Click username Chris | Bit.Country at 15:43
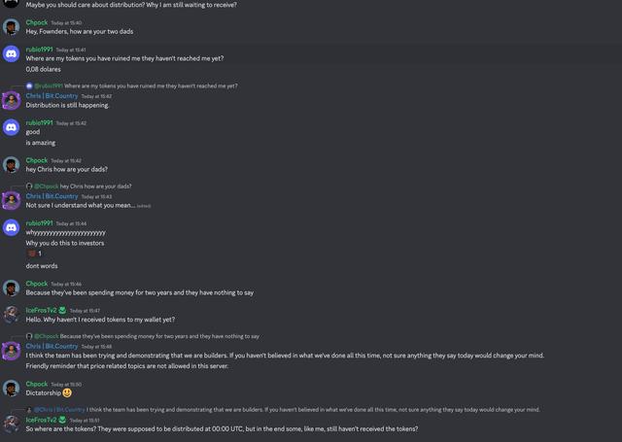622x442 pixels. 52,196
